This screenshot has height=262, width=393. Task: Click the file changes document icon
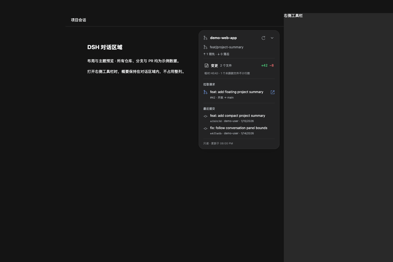(x=207, y=65)
